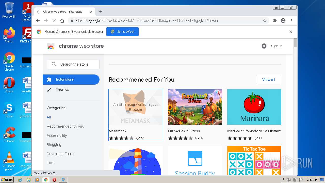Stop loading the page
This screenshot has width=325, height=183.
pos(54,21)
